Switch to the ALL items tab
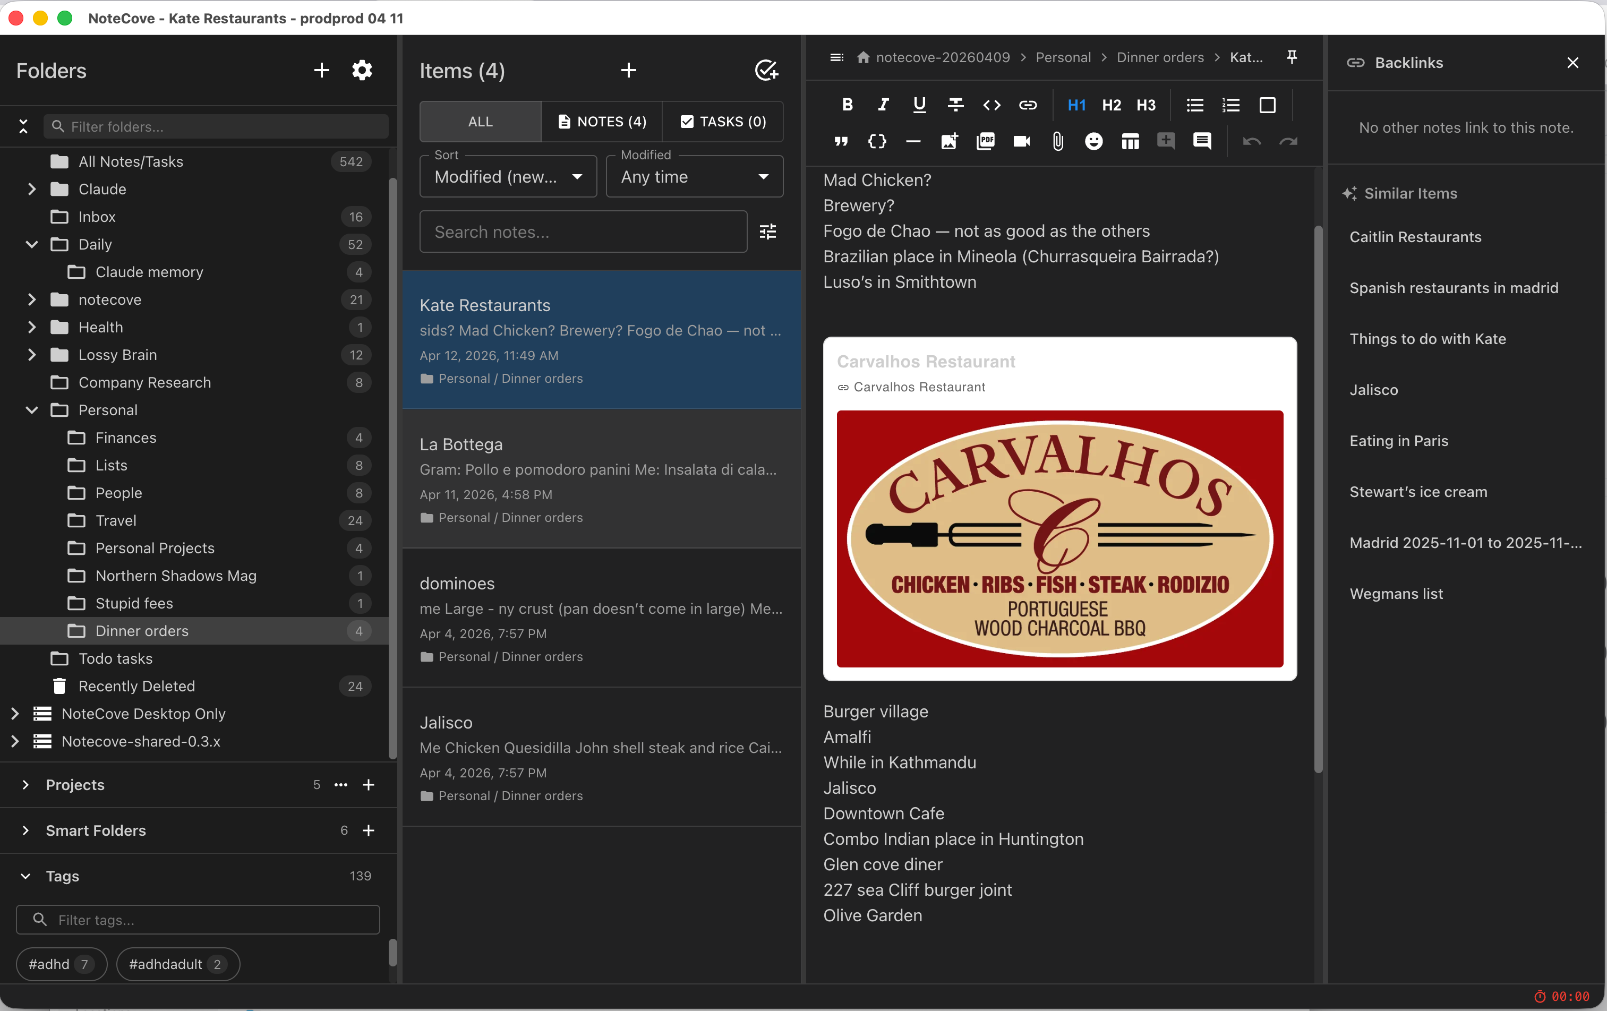 coord(481,121)
